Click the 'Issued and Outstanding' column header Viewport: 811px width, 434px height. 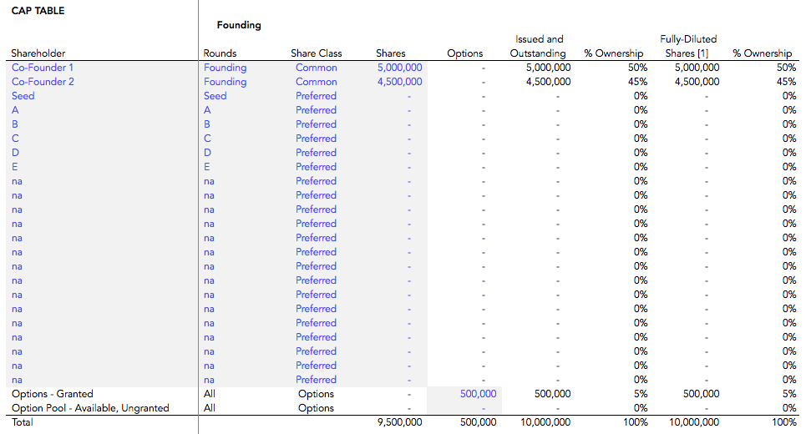(x=539, y=46)
